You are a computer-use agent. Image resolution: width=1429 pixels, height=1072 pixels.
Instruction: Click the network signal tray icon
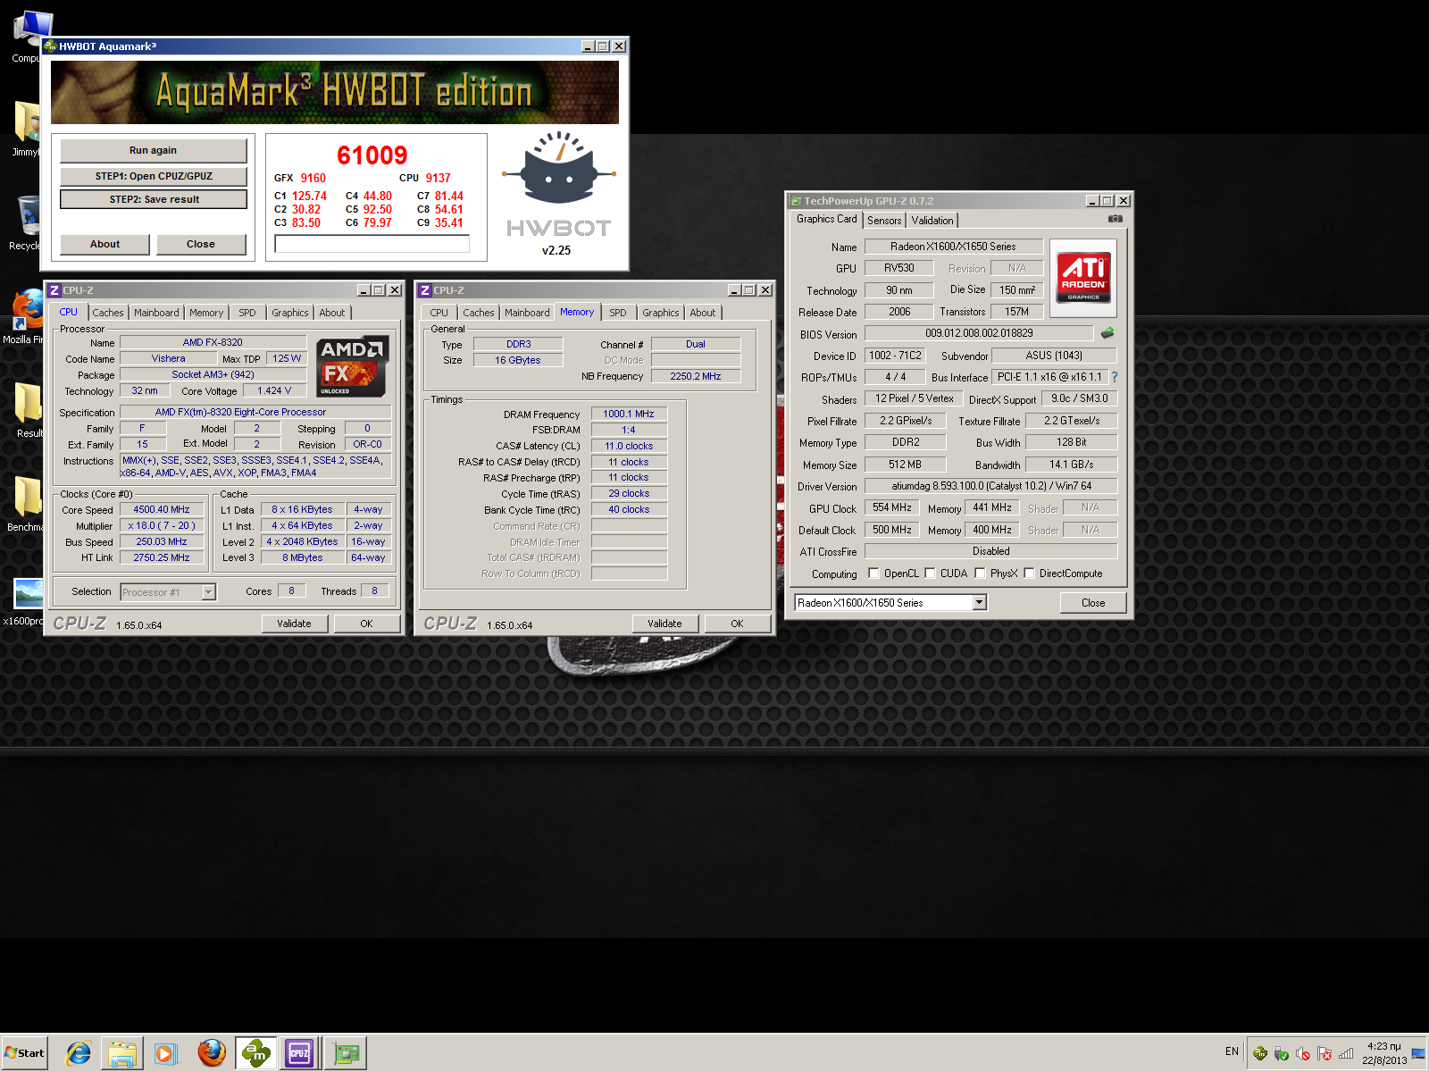[x=1346, y=1053]
